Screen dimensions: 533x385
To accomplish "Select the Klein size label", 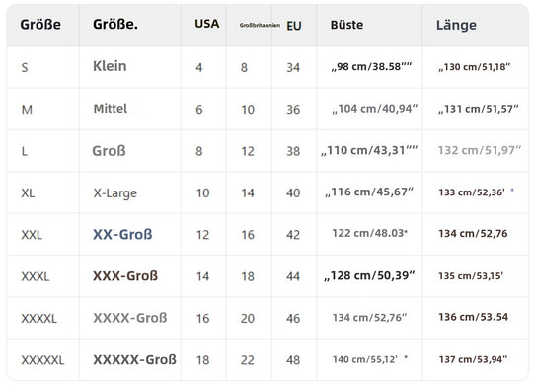I will tap(110, 66).
